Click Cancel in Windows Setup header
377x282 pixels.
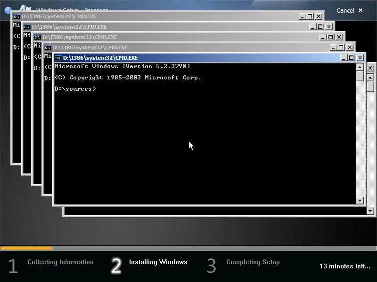point(349,10)
